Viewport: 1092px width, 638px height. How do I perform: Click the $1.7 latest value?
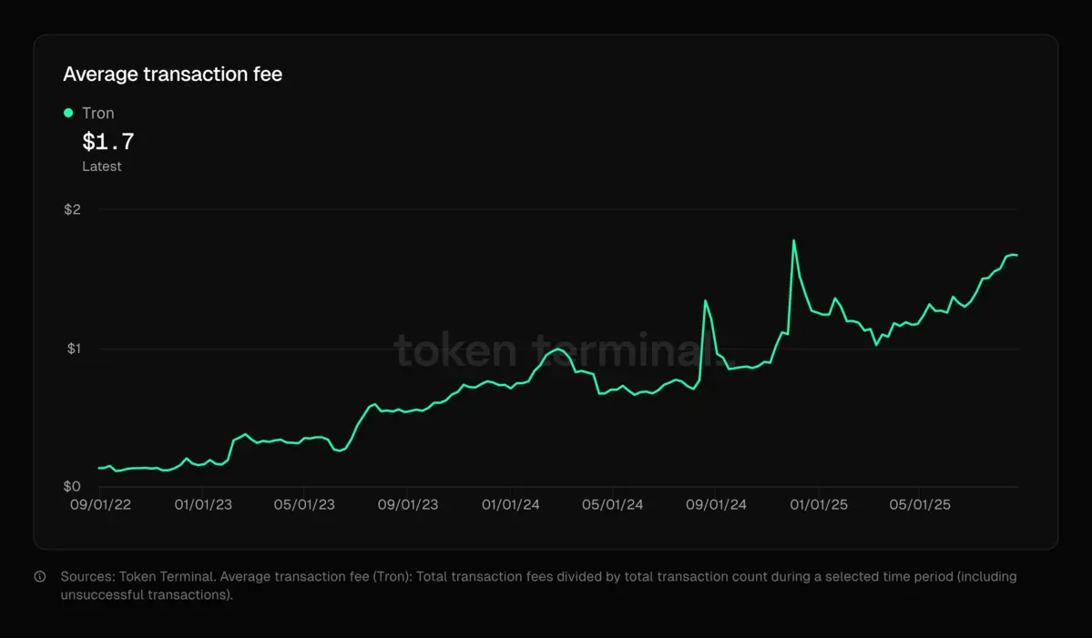[x=108, y=142]
